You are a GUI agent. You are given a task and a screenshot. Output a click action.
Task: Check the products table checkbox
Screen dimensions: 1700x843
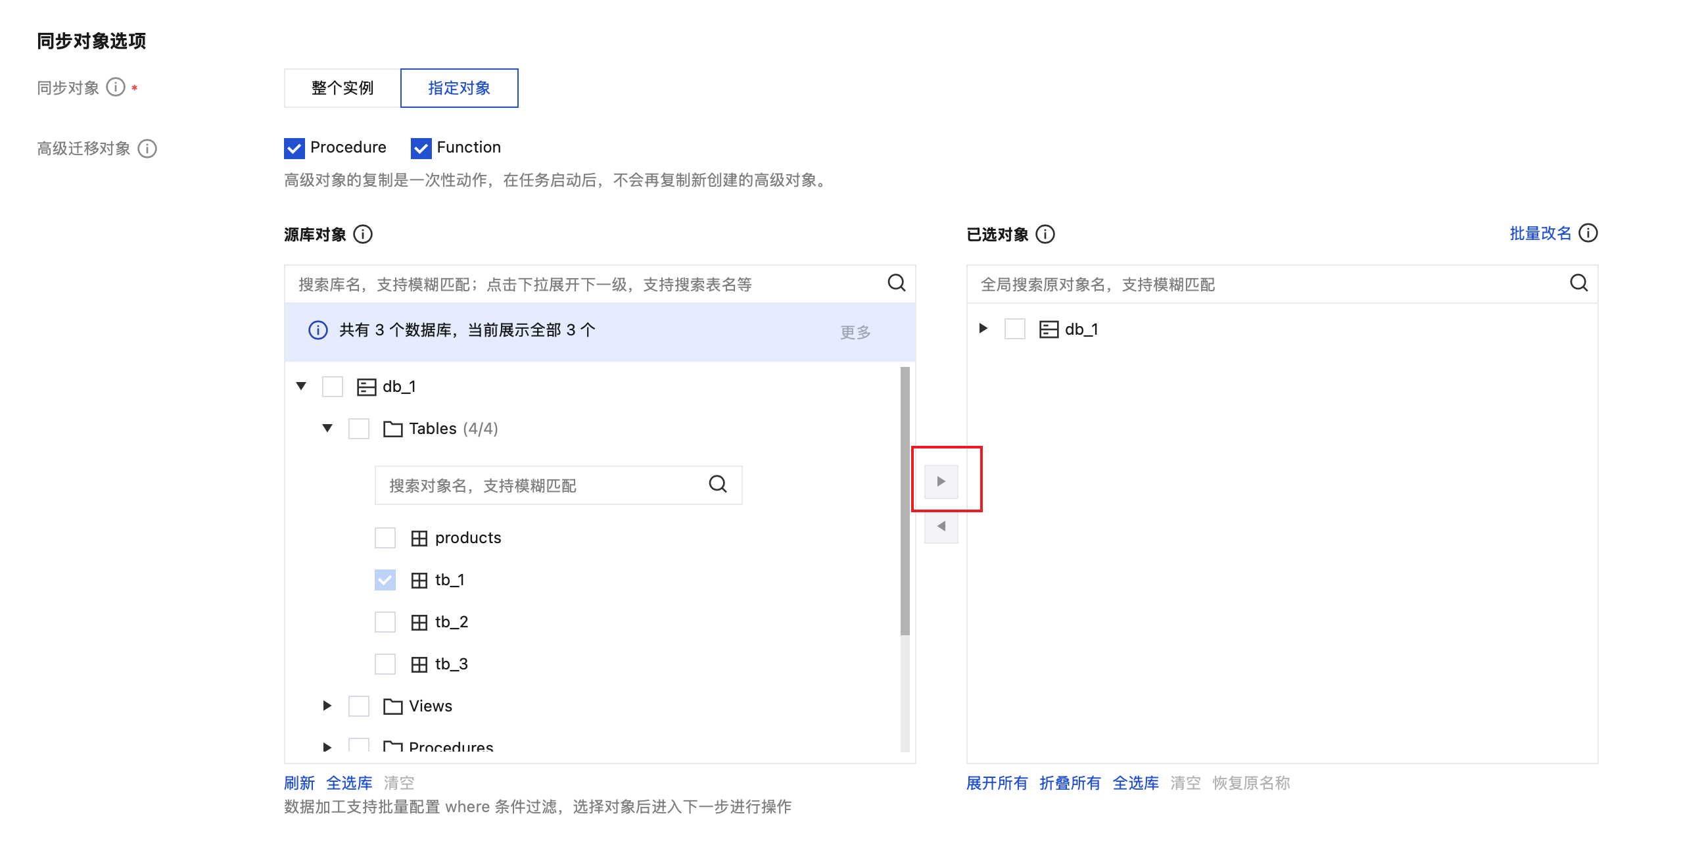(385, 538)
